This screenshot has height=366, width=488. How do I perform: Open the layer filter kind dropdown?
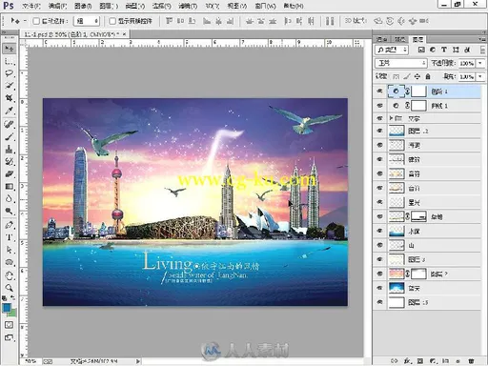coord(392,50)
